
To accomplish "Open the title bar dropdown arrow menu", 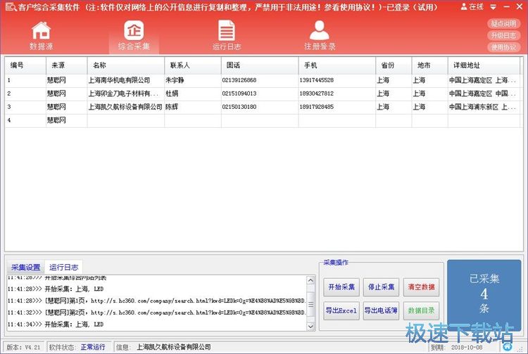I will coord(493,7).
